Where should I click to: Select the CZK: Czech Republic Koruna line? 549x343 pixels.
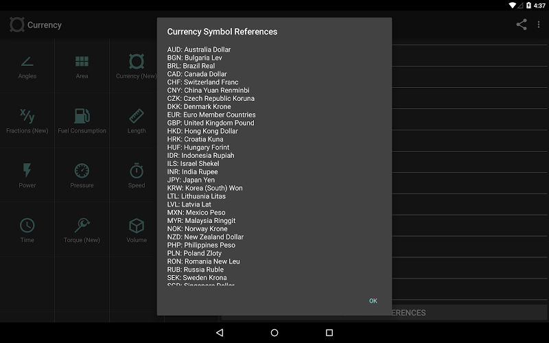point(211,98)
